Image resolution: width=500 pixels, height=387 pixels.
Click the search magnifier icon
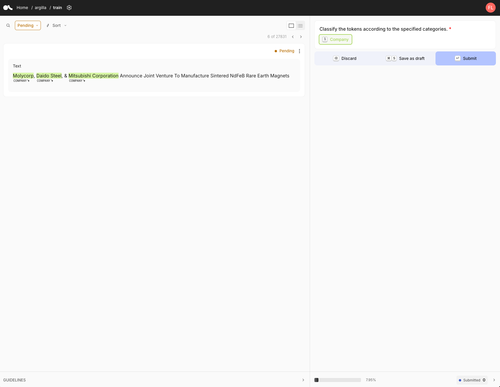[x=8, y=25]
